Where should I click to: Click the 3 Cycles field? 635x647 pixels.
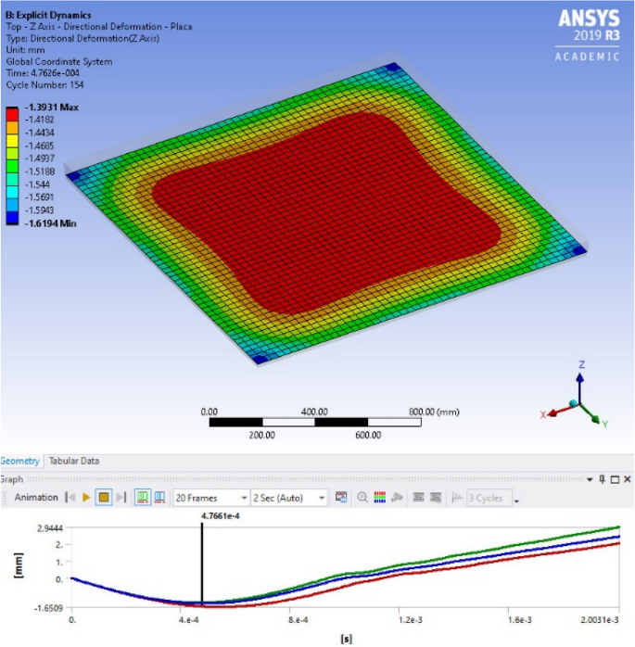tap(489, 498)
